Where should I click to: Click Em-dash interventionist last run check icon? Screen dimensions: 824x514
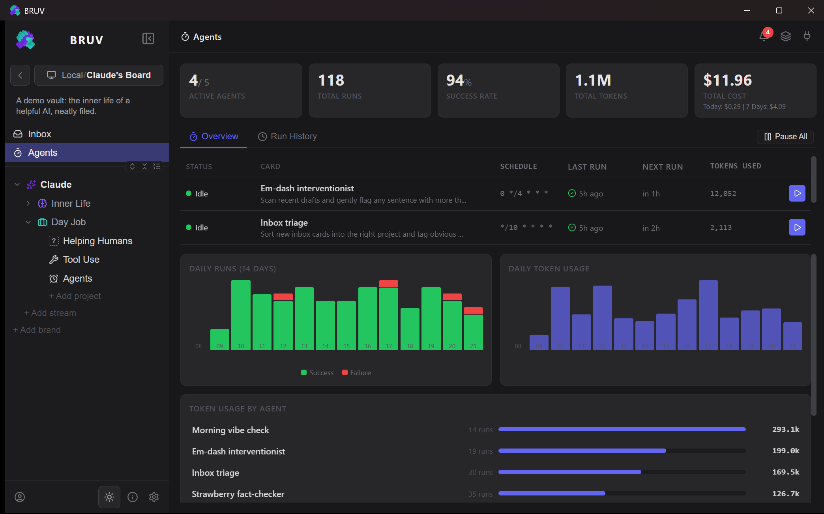pos(572,193)
